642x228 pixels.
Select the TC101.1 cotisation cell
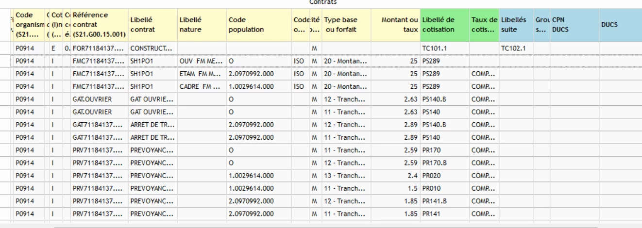[445, 49]
